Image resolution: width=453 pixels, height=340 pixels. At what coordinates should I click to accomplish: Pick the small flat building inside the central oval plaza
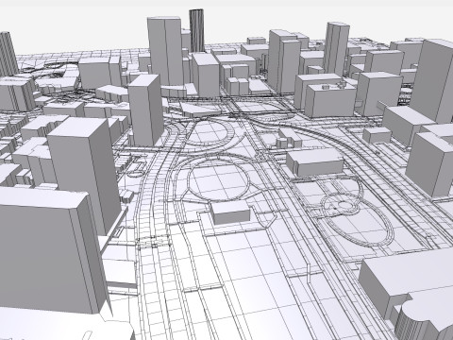pyautogui.click(x=231, y=212)
